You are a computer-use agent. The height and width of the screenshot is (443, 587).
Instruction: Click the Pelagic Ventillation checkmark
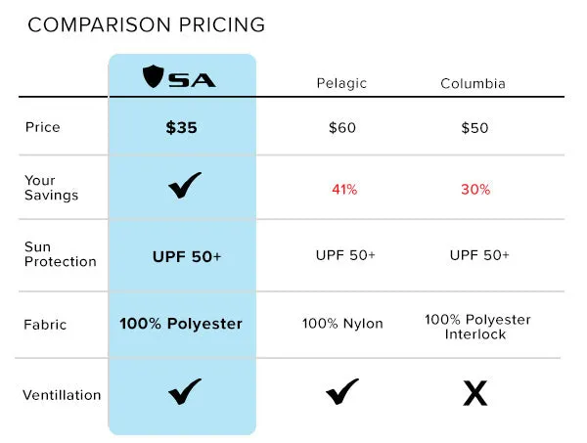point(342,391)
